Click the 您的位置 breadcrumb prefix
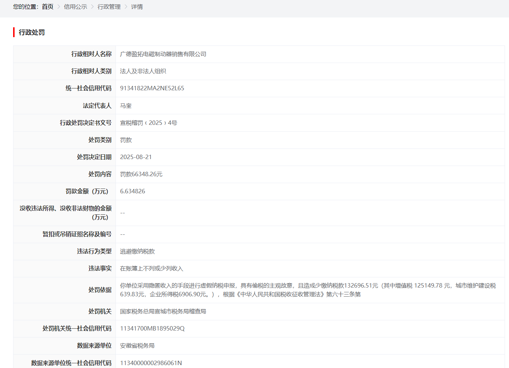This screenshot has width=509, height=368. (26, 7)
